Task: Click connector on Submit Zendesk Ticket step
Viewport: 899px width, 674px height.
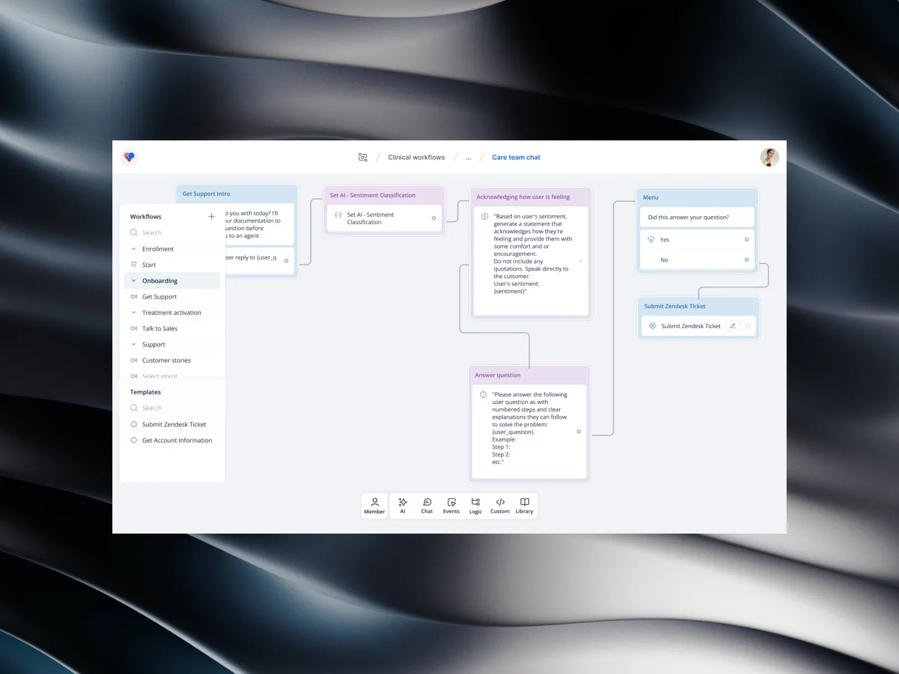Action: tap(748, 326)
